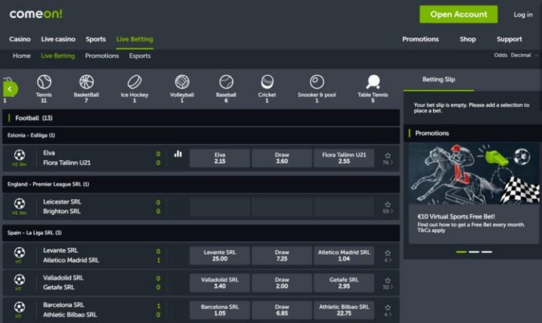Favorite the Barcelona SRL vs Athletic Bilbao match
This screenshot has height=323, width=542.
388,307
